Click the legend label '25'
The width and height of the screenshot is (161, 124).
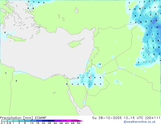49,123
